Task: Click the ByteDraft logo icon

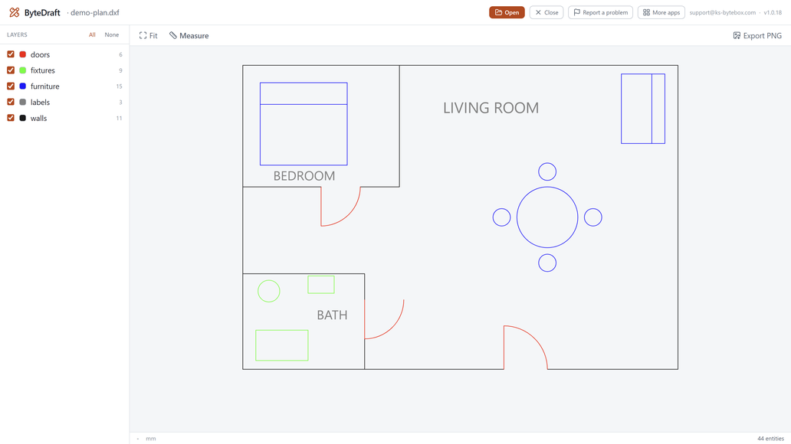Action: [15, 12]
